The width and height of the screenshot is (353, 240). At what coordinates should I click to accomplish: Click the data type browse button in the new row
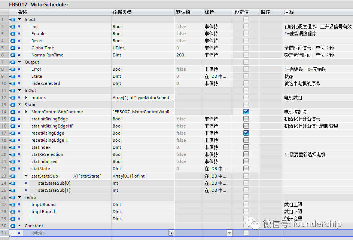171,233
